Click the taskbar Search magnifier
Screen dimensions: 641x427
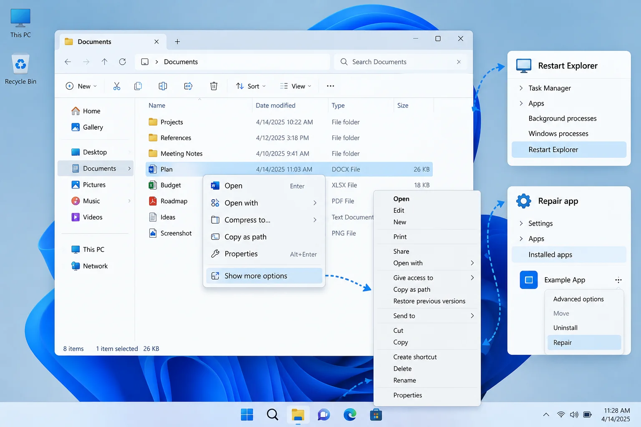(x=273, y=415)
